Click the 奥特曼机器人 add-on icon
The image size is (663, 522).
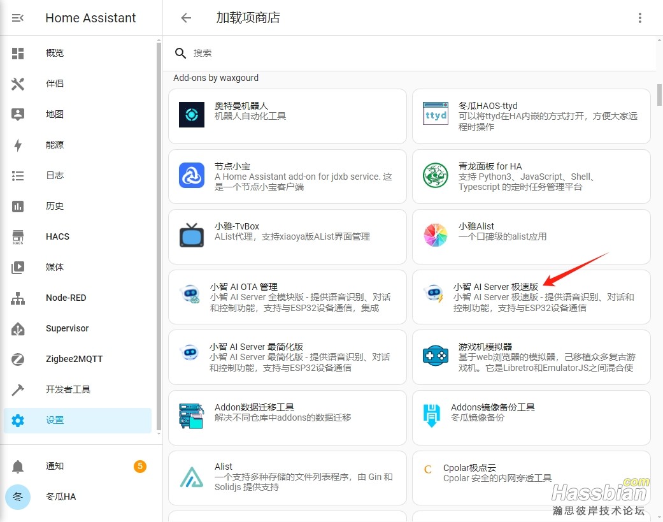(x=192, y=115)
